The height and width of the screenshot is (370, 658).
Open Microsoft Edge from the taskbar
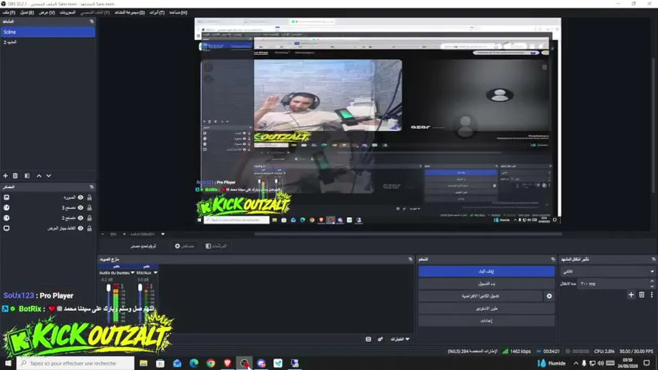click(194, 363)
